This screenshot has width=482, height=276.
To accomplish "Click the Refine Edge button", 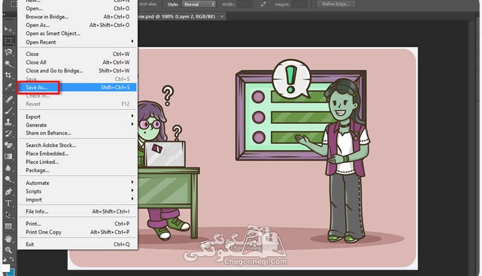I will pos(336,4).
